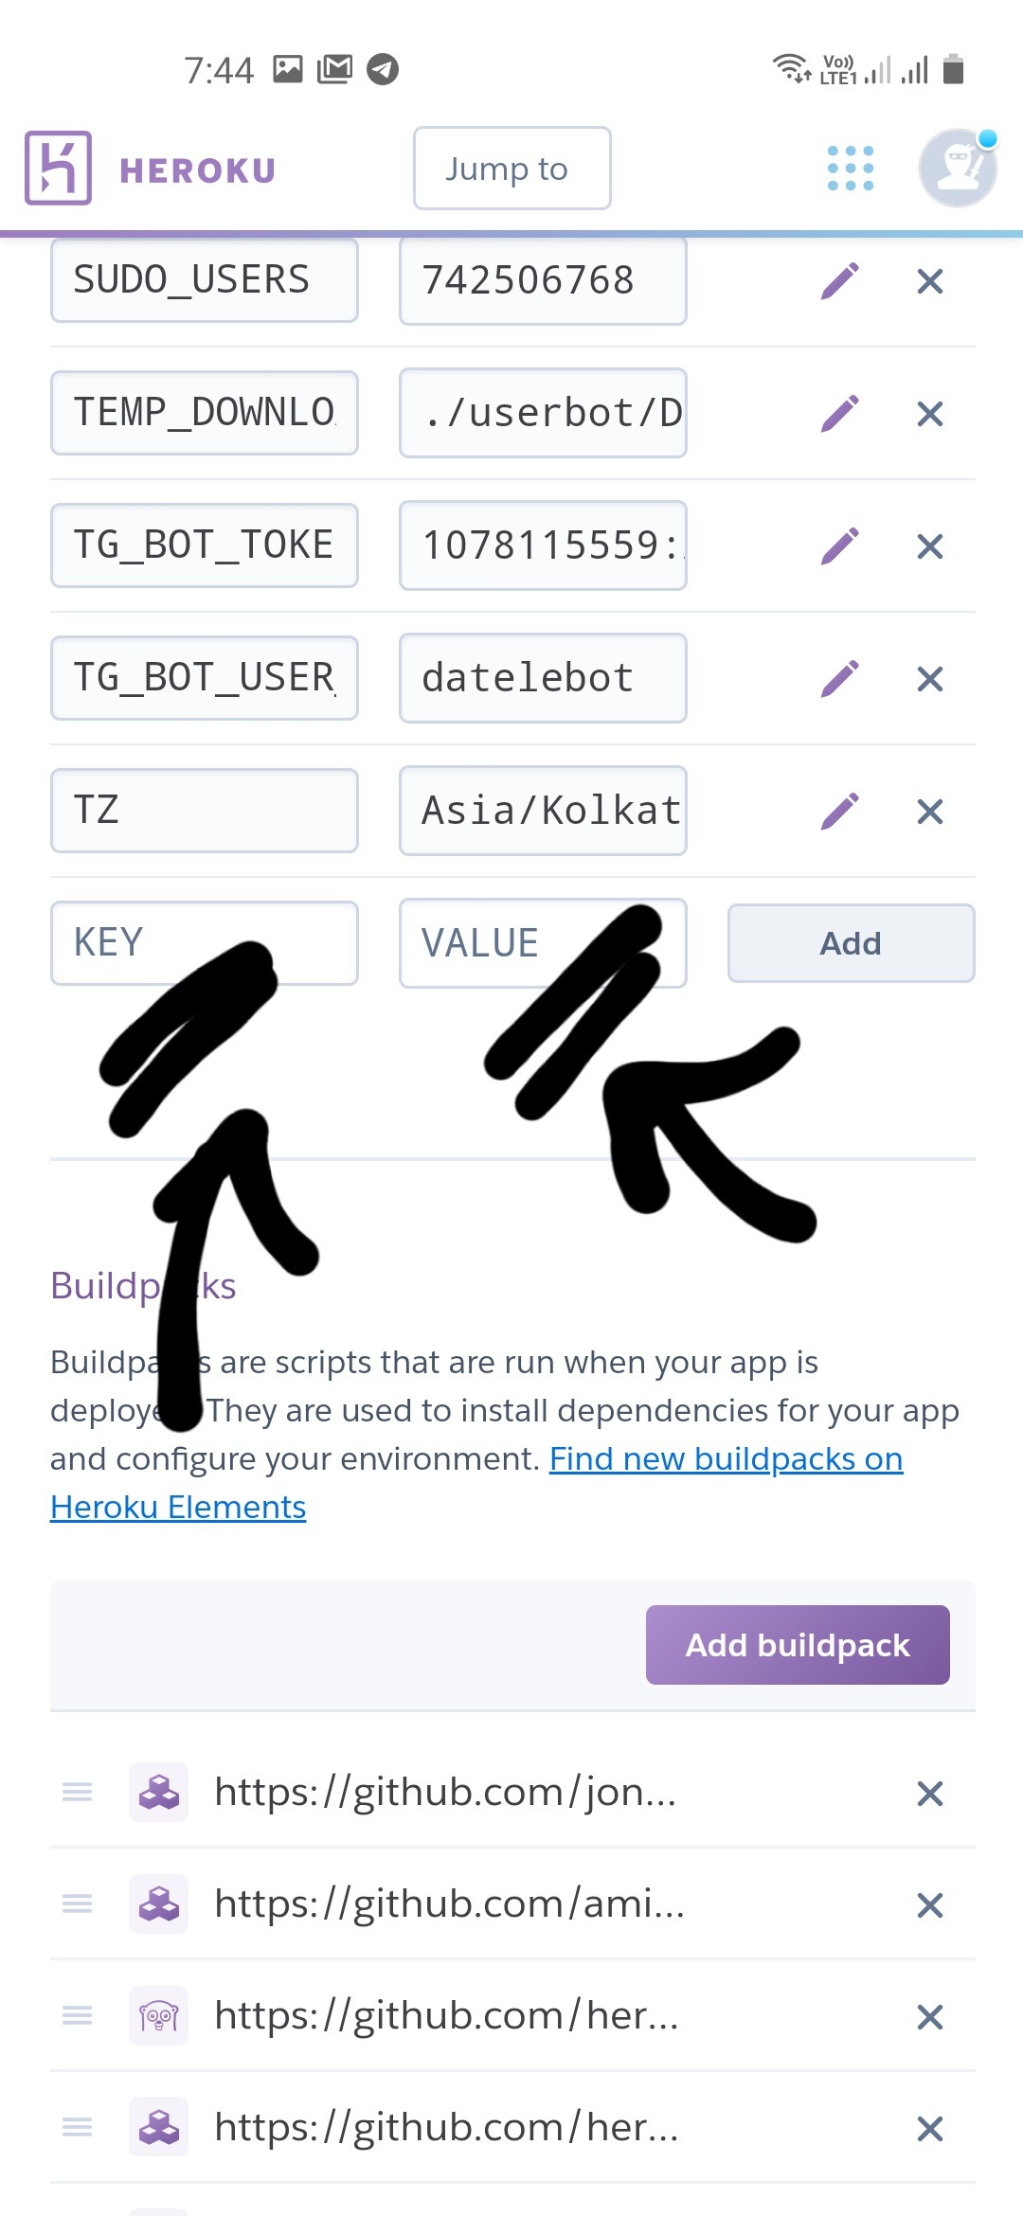Image resolution: width=1023 pixels, height=2216 pixels.
Task: Grab the drag handle of jon... buildpack
Action: [x=78, y=1792]
